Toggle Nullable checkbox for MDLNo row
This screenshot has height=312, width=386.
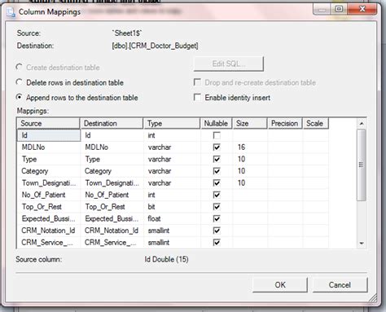217,147
